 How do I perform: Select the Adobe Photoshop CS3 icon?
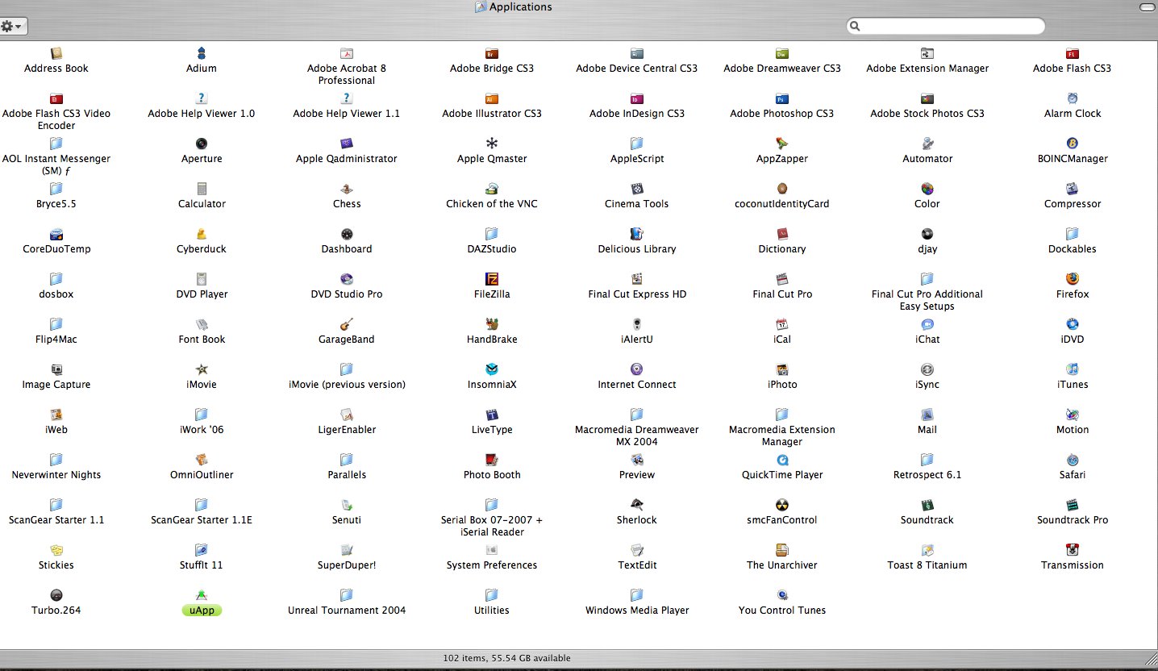click(x=782, y=98)
